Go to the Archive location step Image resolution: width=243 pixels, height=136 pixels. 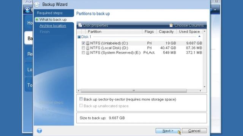pyautogui.click(x=53, y=26)
